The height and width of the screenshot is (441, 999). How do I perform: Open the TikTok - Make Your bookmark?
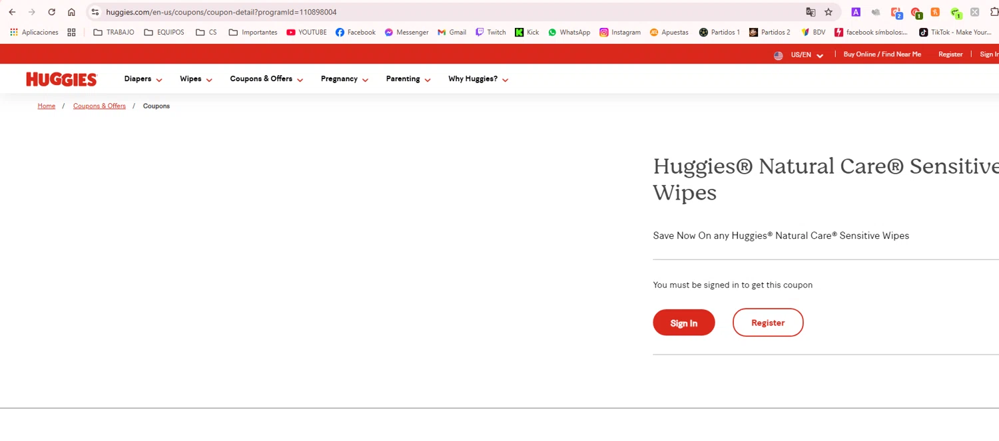(x=956, y=32)
